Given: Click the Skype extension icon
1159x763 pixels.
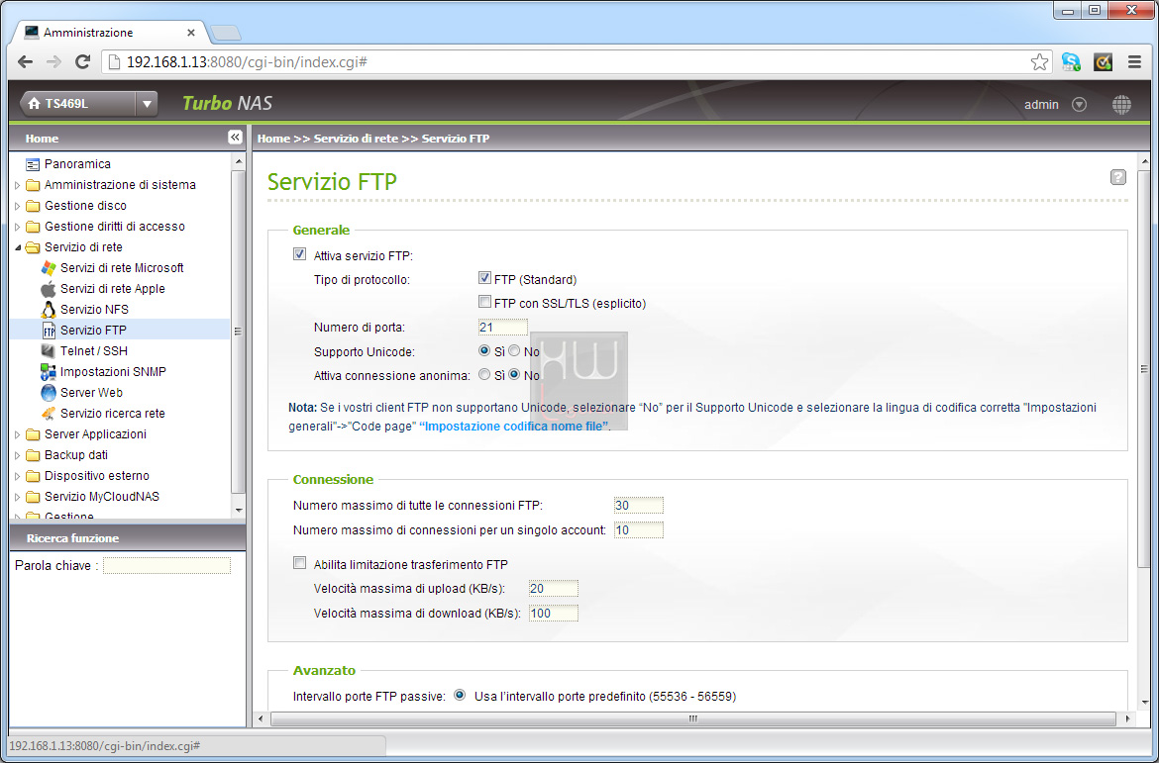Looking at the screenshot, I should point(1070,62).
